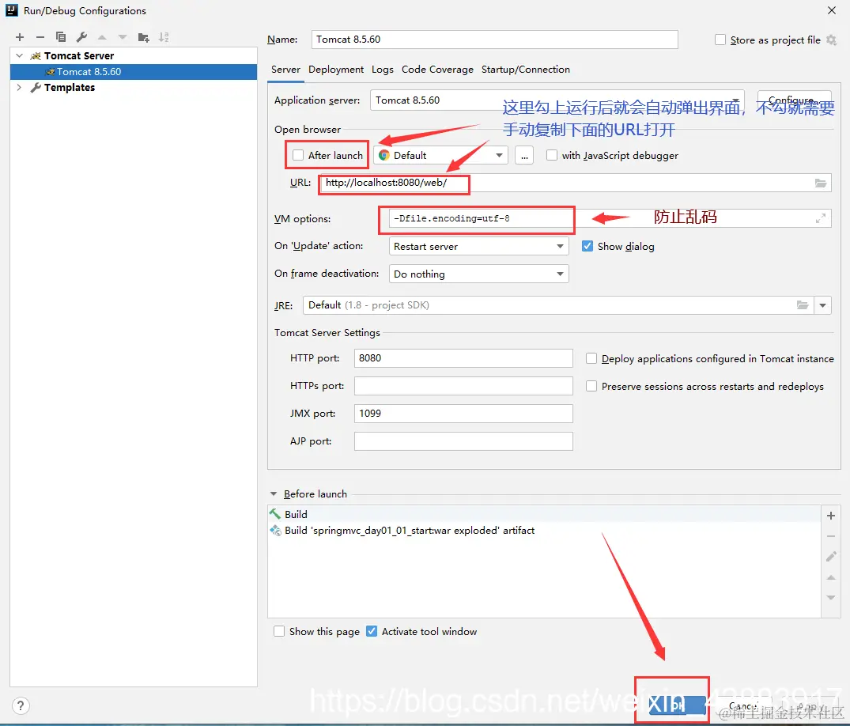The image size is (850, 726).
Task: Open On frame deactivation dropdown
Action: [478, 274]
